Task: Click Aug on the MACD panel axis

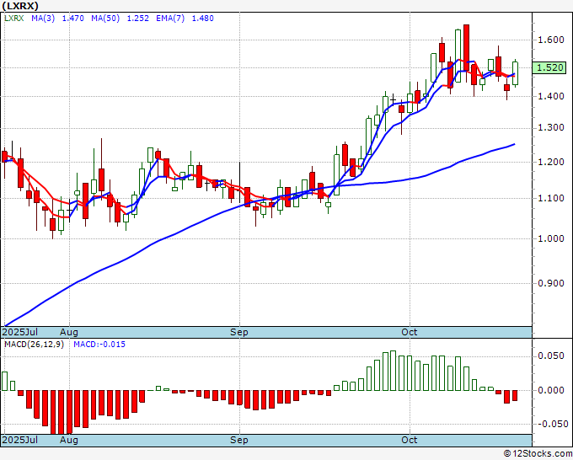Action: [x=69, y=440]
